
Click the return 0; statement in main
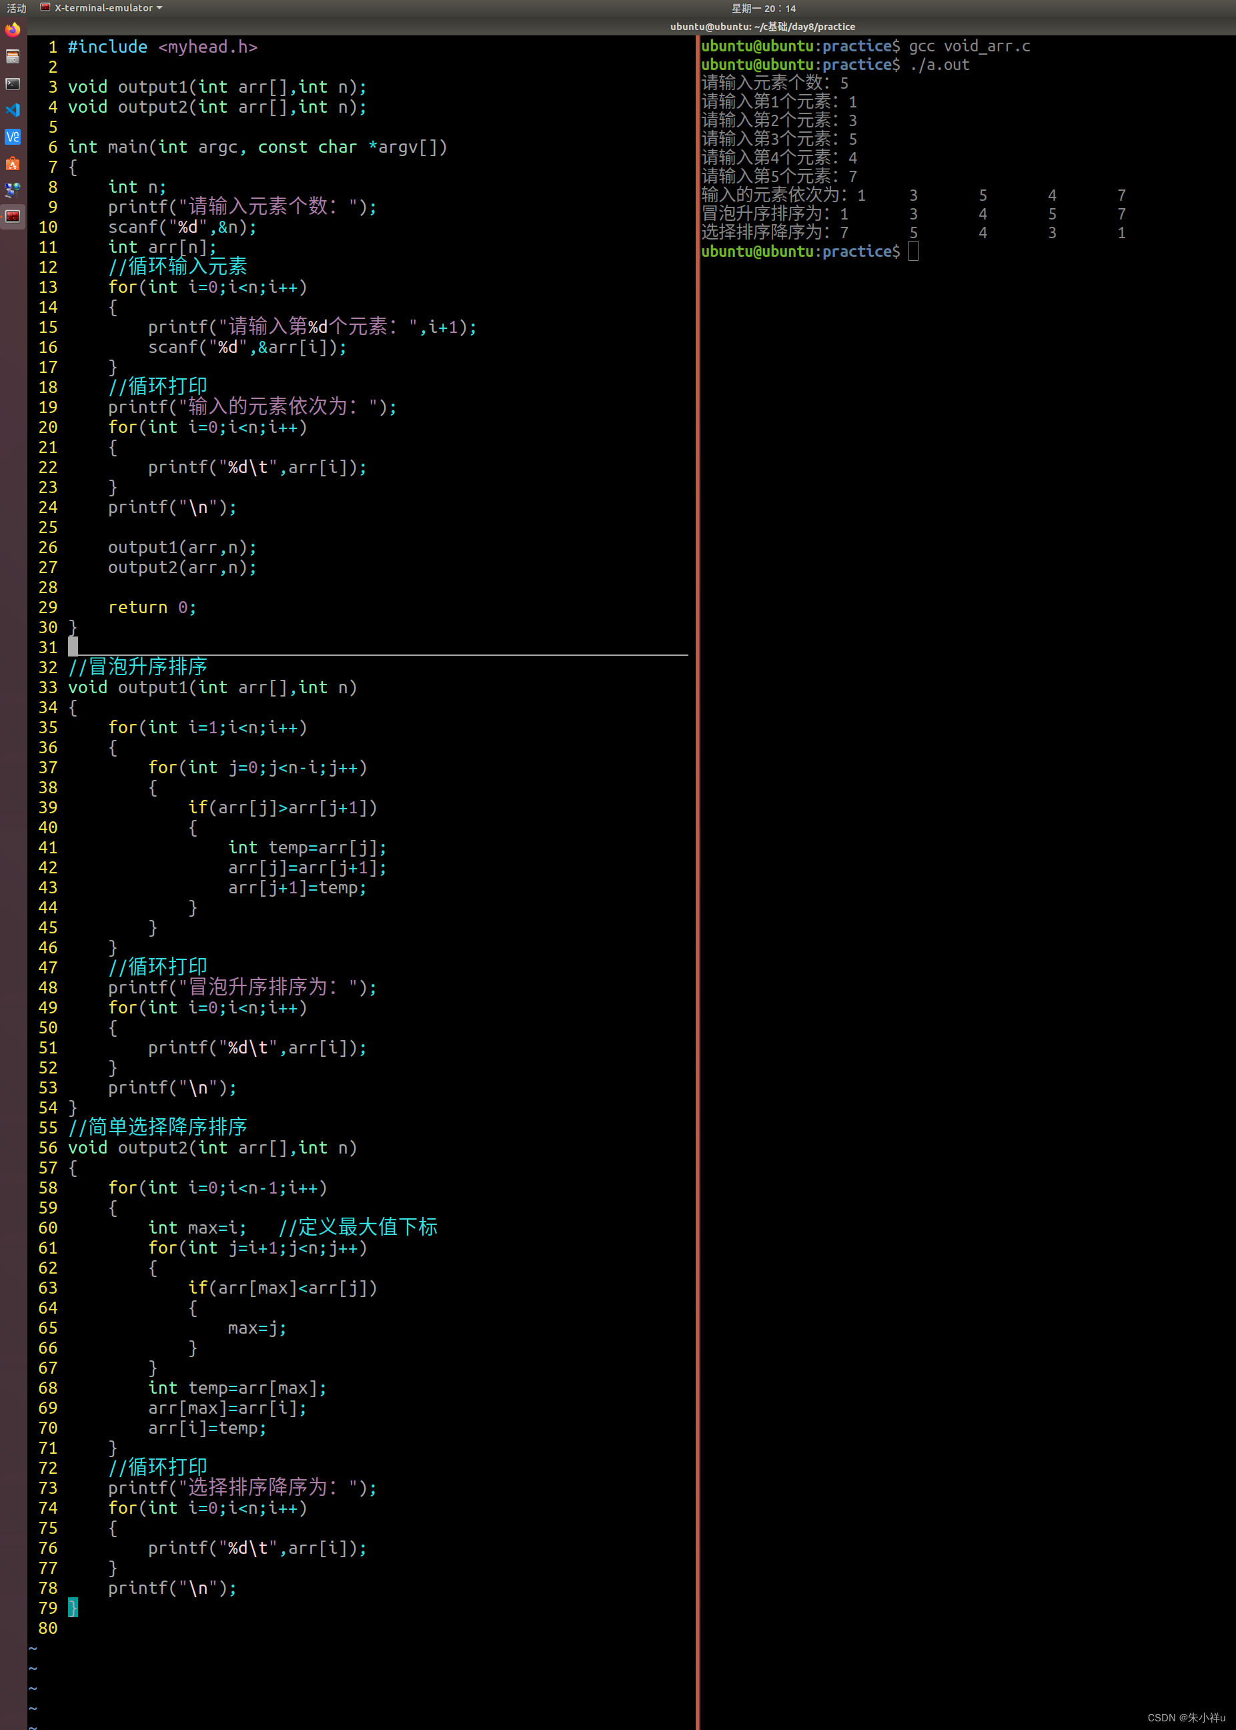click(x=151, y=606)
